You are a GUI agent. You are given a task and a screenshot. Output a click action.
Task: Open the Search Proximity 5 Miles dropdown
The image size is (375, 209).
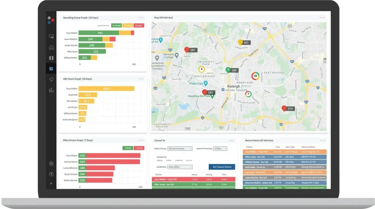tap(220, 149)
